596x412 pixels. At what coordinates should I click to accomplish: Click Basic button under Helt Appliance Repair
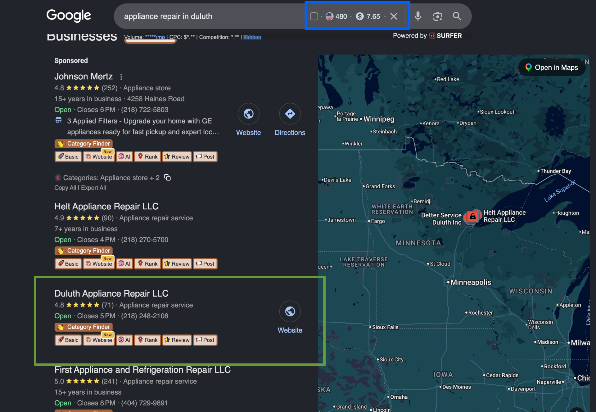68,264
